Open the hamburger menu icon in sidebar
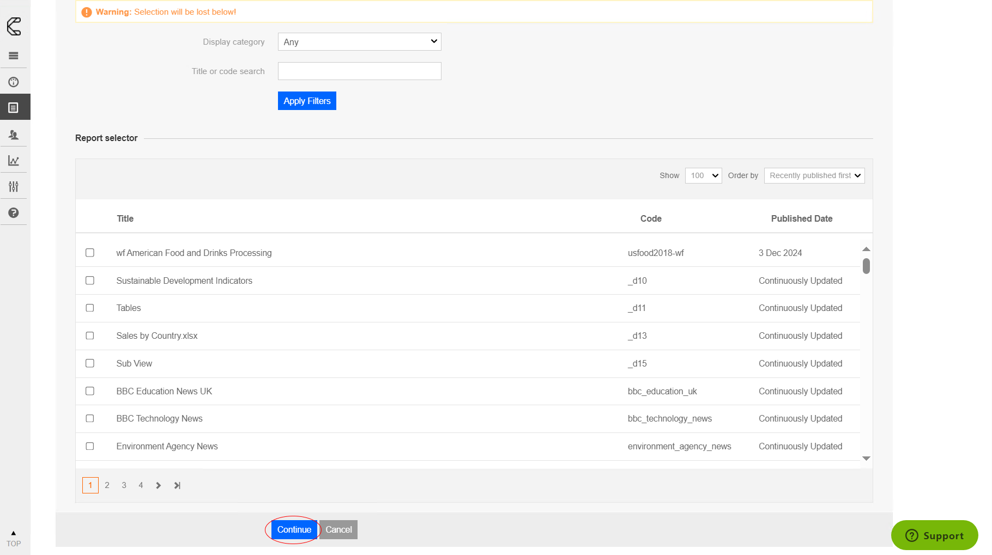992x555 pixels. [14, 56]
